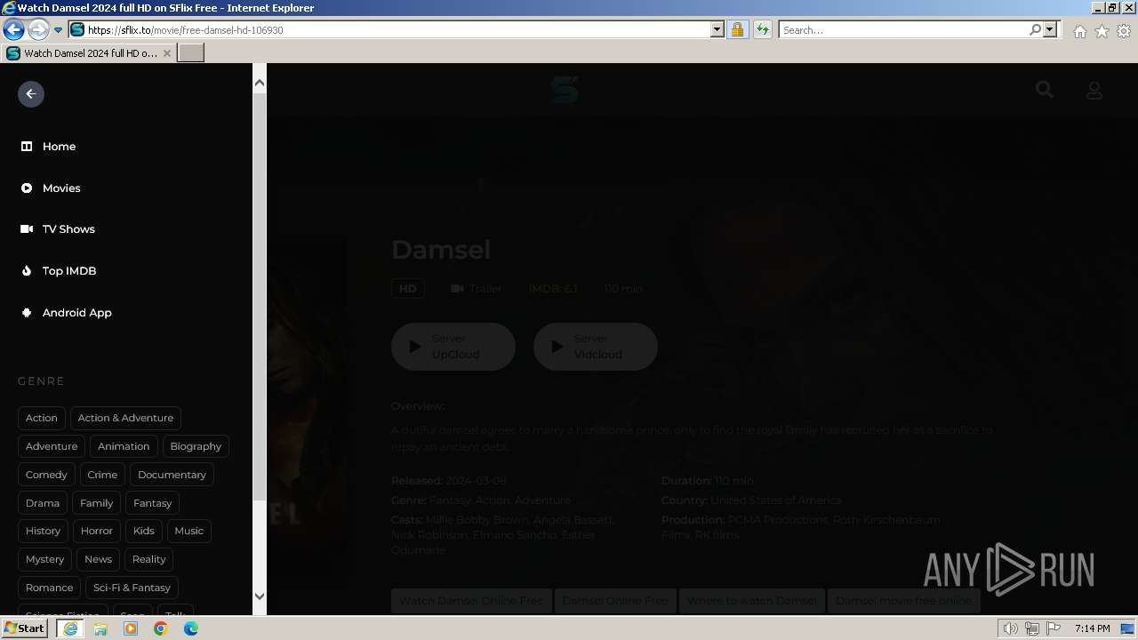This screenshot has height=640, width=1138.
Task: Select the Kids genre tag
Action: point(144,531)
